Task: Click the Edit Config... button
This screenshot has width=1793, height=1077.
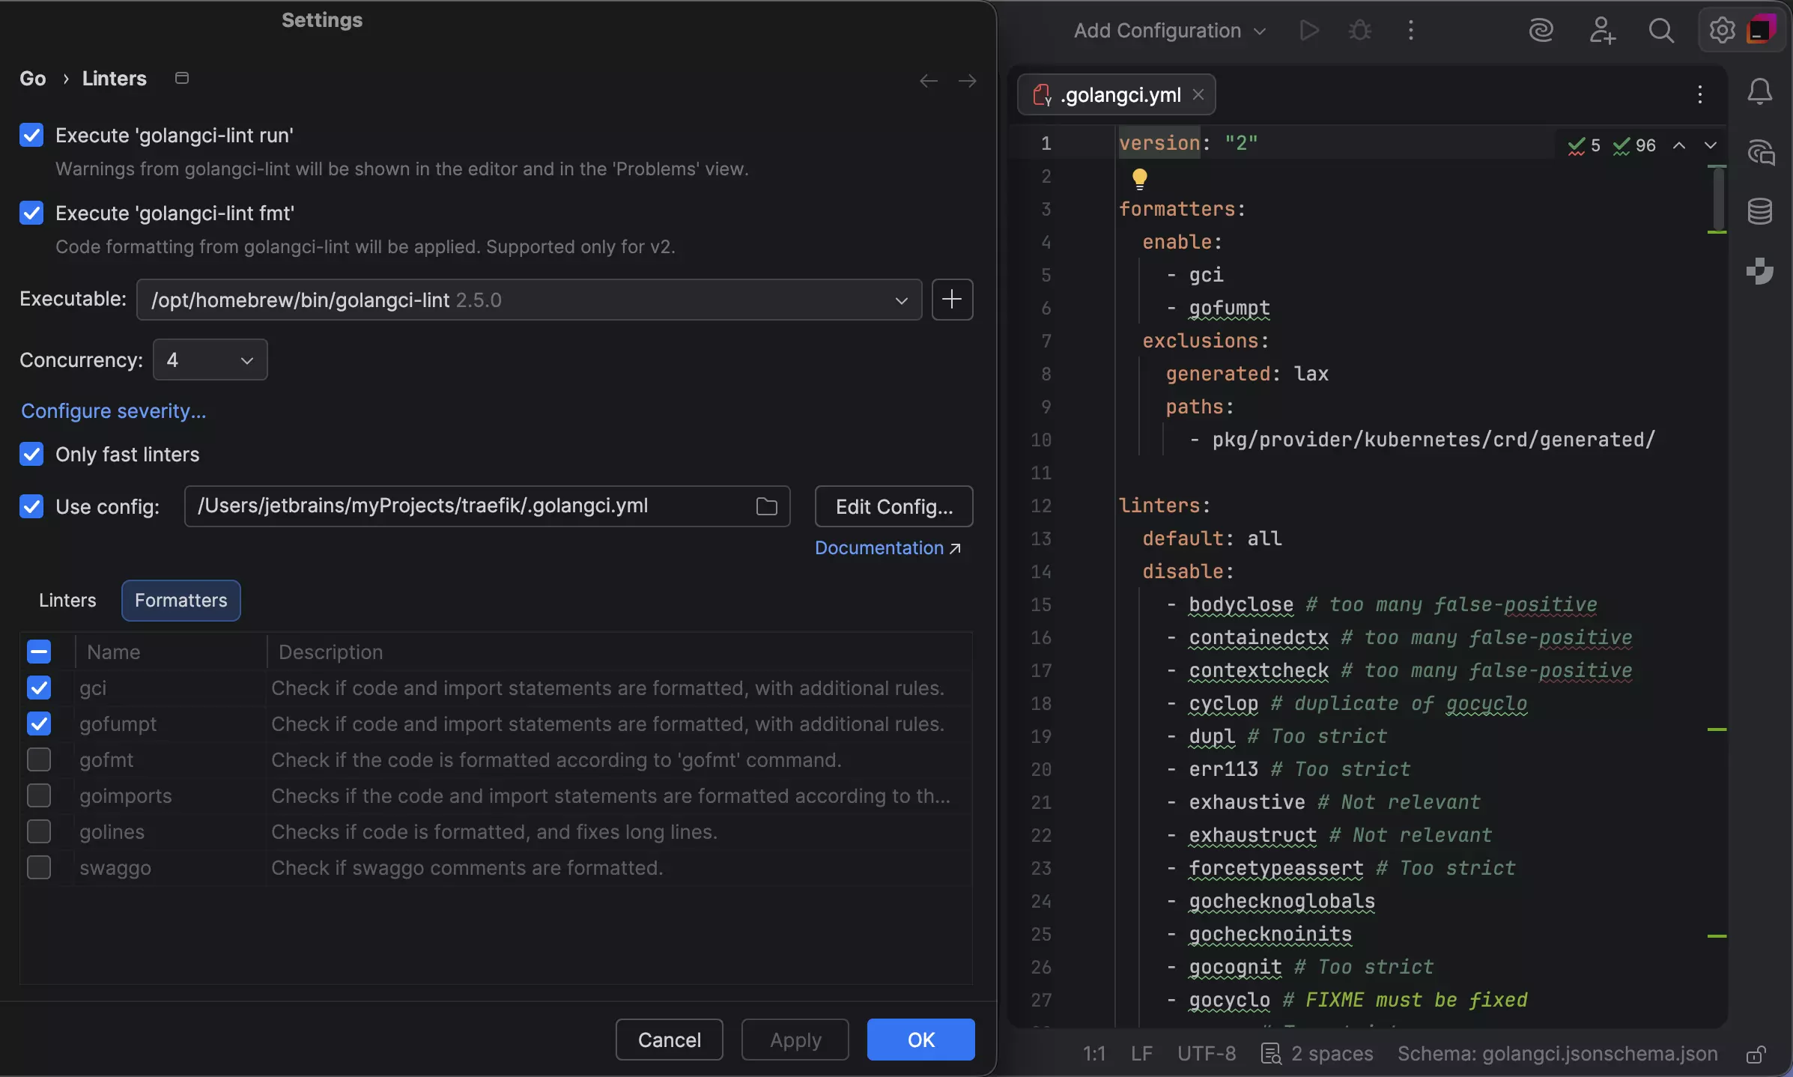Action: (x=894, y=507)
